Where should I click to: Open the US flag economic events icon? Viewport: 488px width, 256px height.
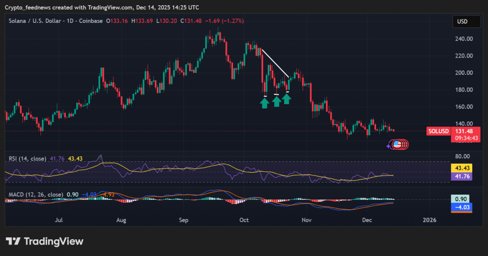pyautogui.click(x=396, y=144)
